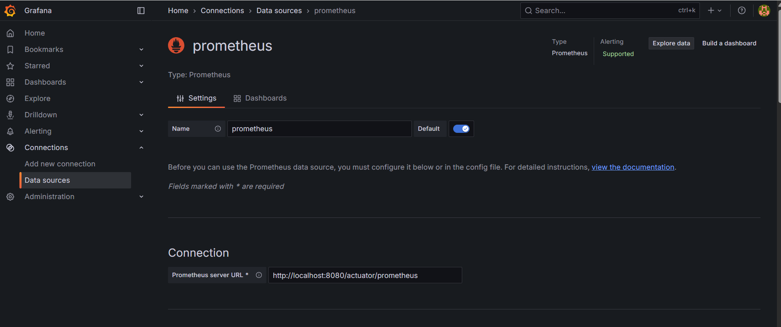
Task: Click the Connections icon in sidebar
Action: (x=10, y=148)
